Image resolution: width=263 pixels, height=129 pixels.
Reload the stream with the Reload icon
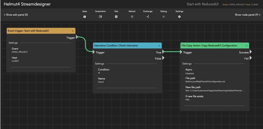pos(132,17)
